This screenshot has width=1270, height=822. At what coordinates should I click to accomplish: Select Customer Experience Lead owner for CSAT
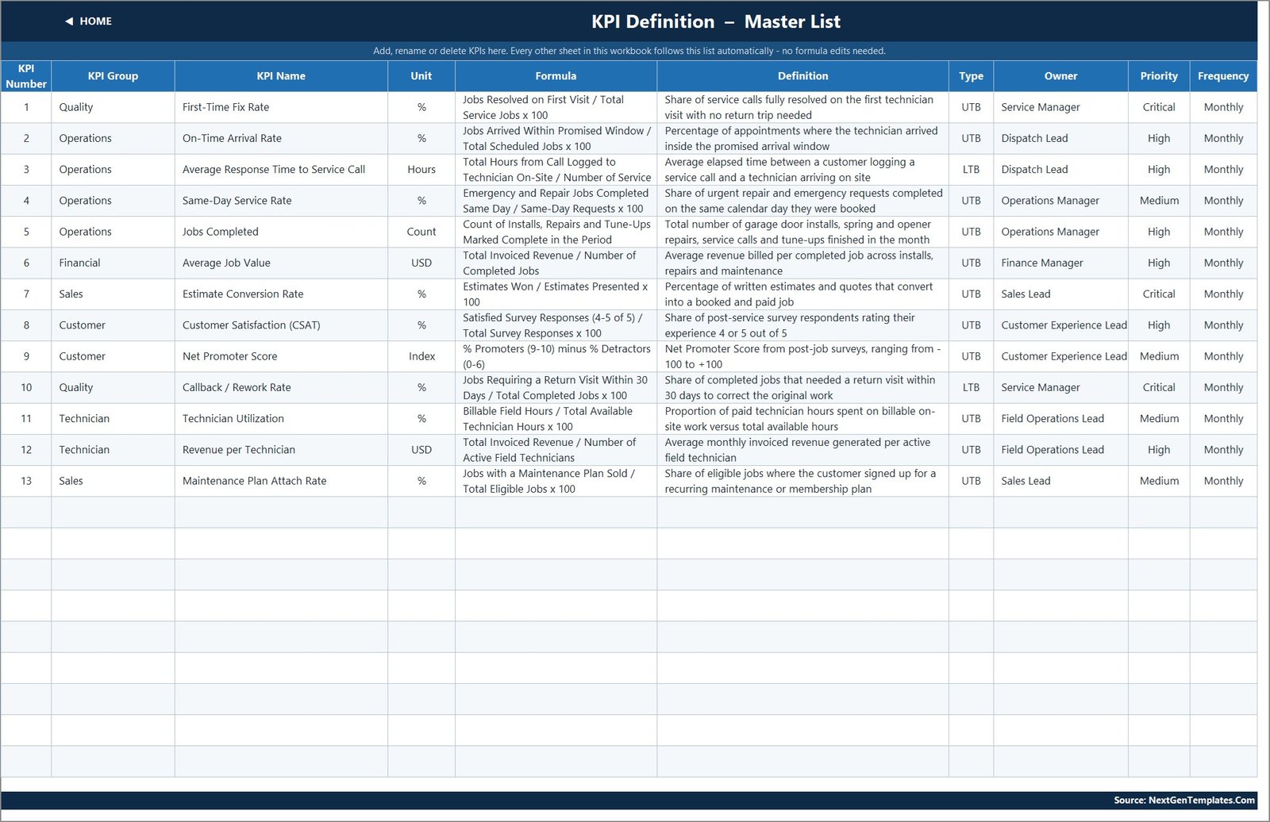[x=1060, y=325]
